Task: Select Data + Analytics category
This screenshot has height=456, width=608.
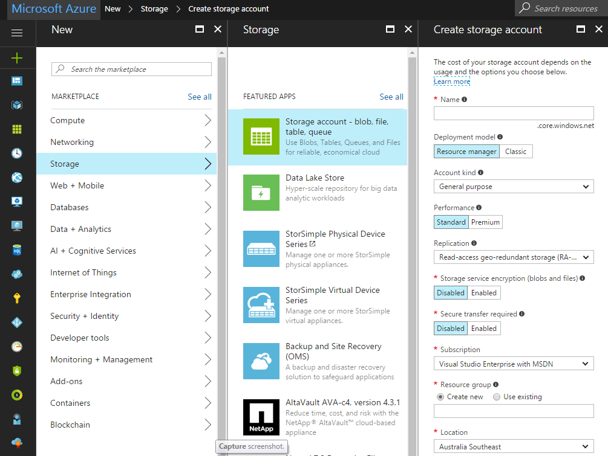Action: [x=126, y=229]
